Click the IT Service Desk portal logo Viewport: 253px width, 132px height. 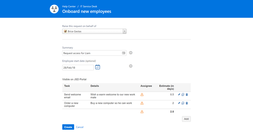point(54,9)
